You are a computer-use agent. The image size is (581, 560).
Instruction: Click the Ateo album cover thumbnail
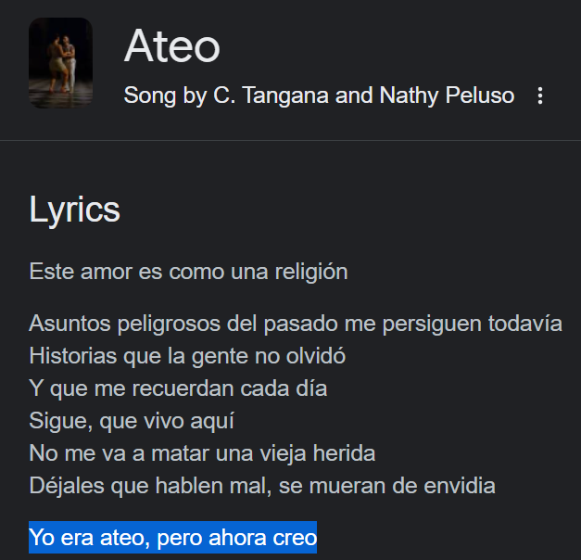61,63
